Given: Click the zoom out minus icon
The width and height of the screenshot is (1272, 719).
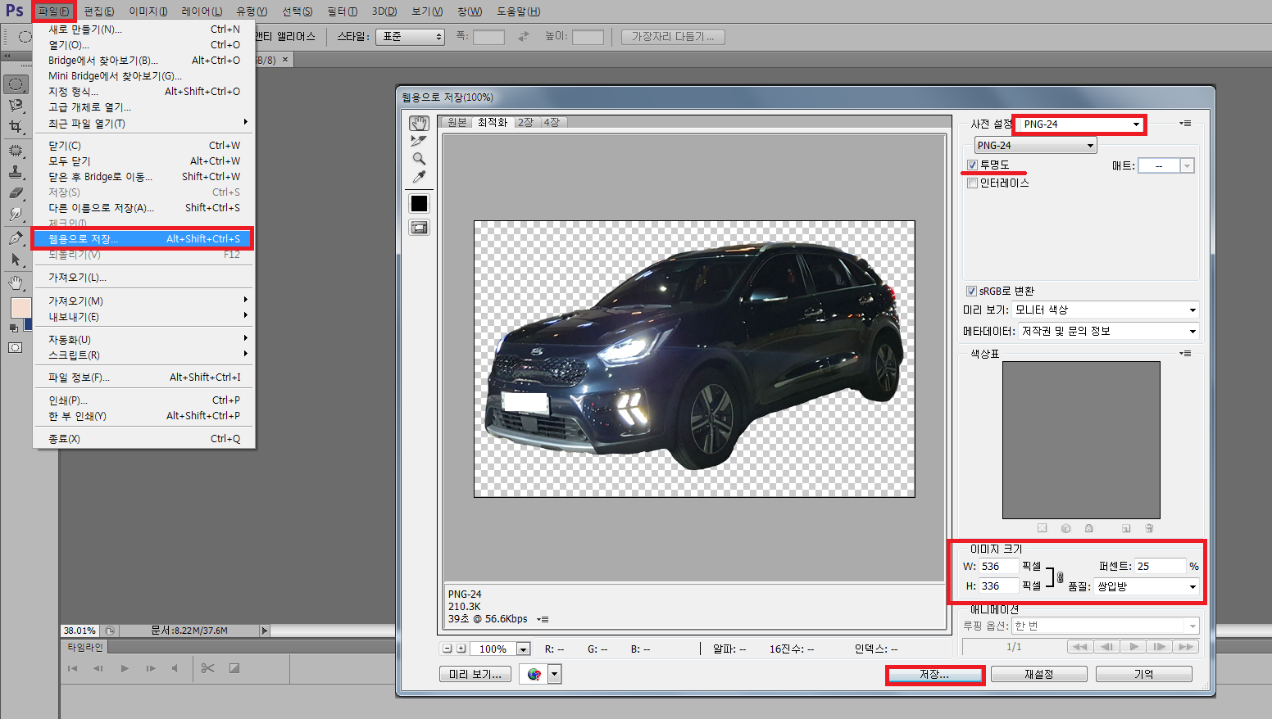Looking at the screenshot, I should (447, 649).
